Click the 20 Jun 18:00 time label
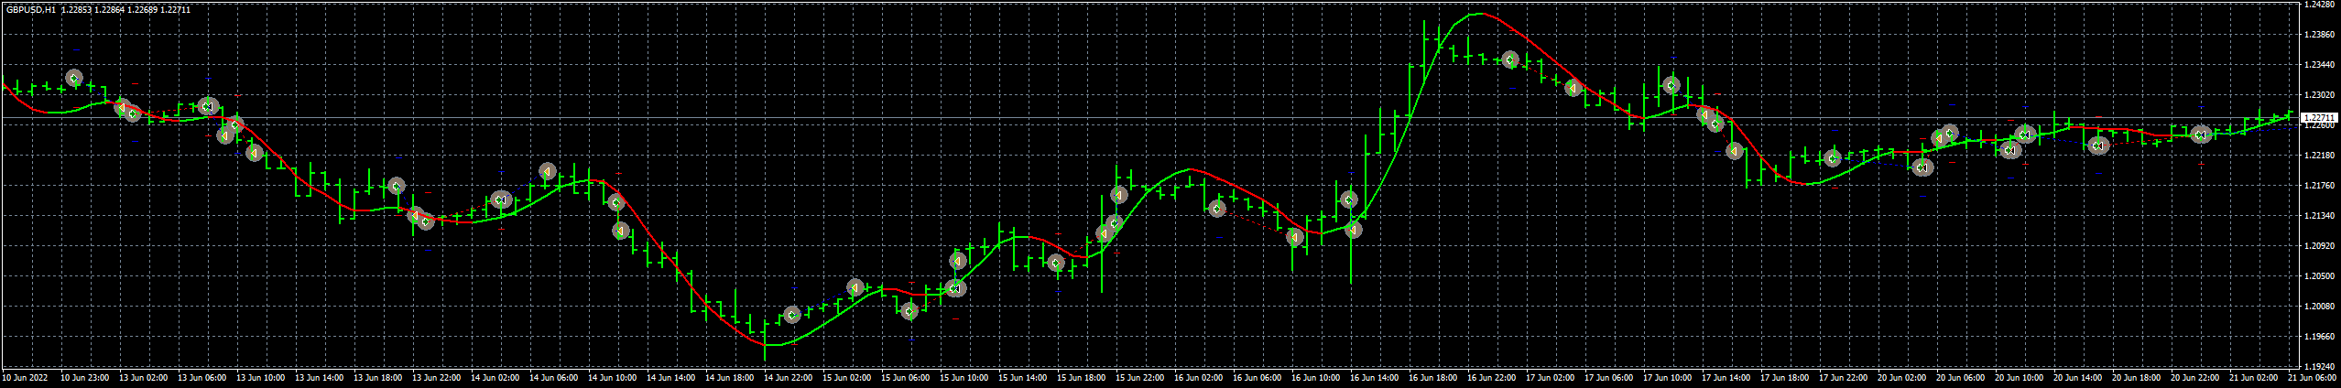The image size is (2341, 388). pyautogui.click(x=2137, y=377)
